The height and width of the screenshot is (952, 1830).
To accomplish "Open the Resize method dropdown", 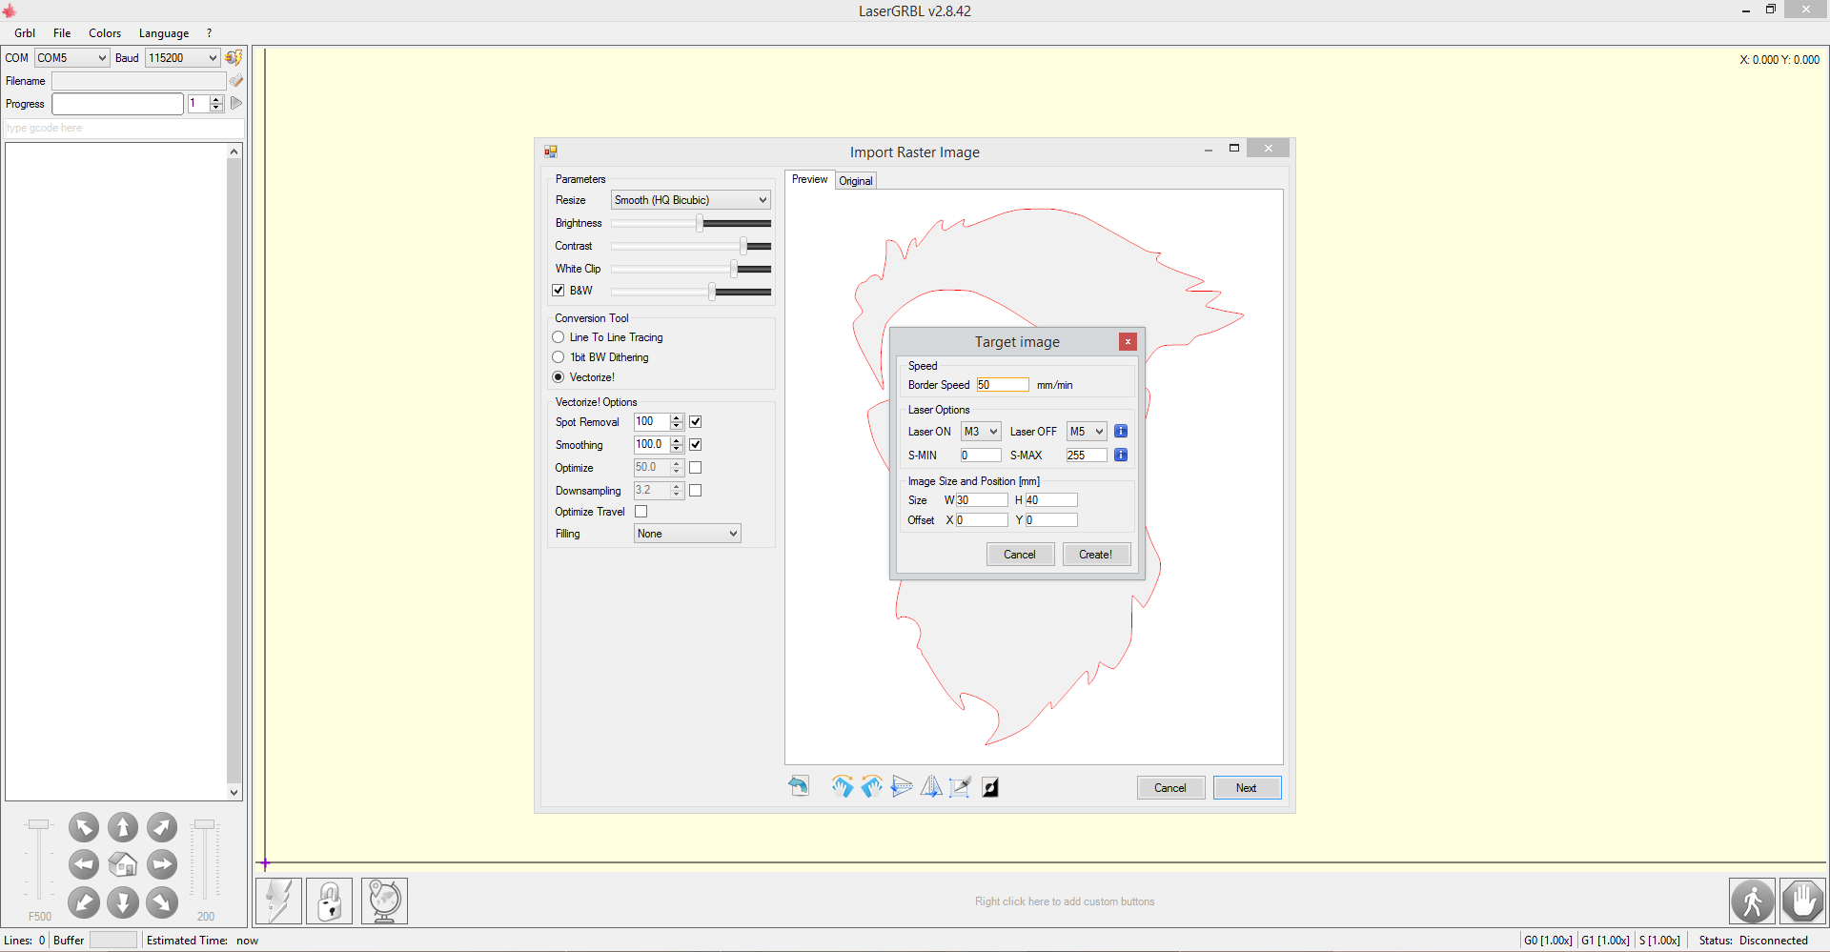I will click(x=690, y=200).
